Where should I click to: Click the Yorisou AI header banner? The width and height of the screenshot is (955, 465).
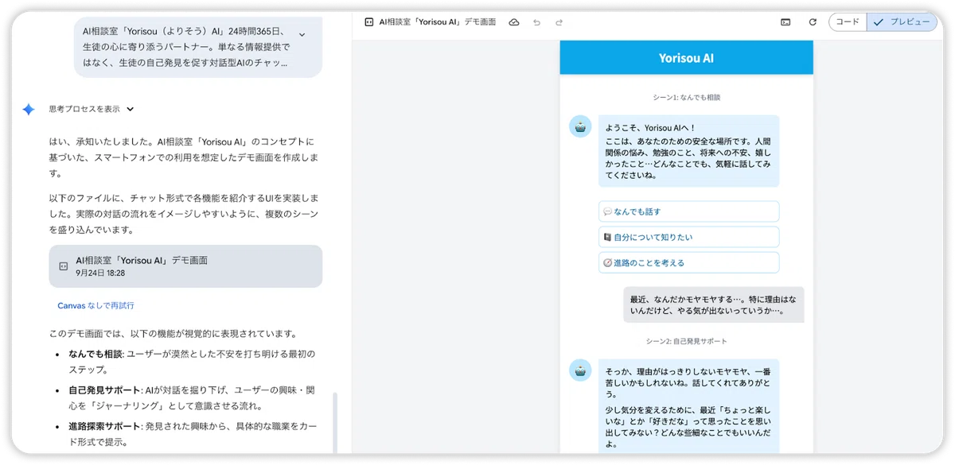686,58
